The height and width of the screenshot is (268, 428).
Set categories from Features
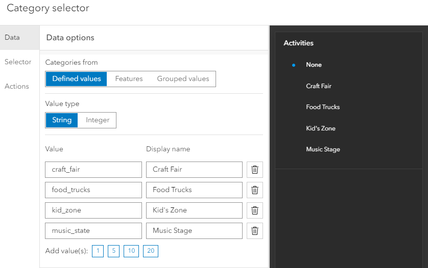[129, 78]
